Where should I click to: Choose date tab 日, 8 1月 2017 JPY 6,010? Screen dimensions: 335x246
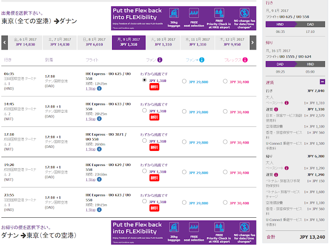94,43
